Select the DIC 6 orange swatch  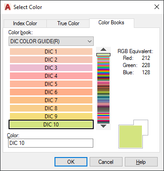click(x=51, y=92)
